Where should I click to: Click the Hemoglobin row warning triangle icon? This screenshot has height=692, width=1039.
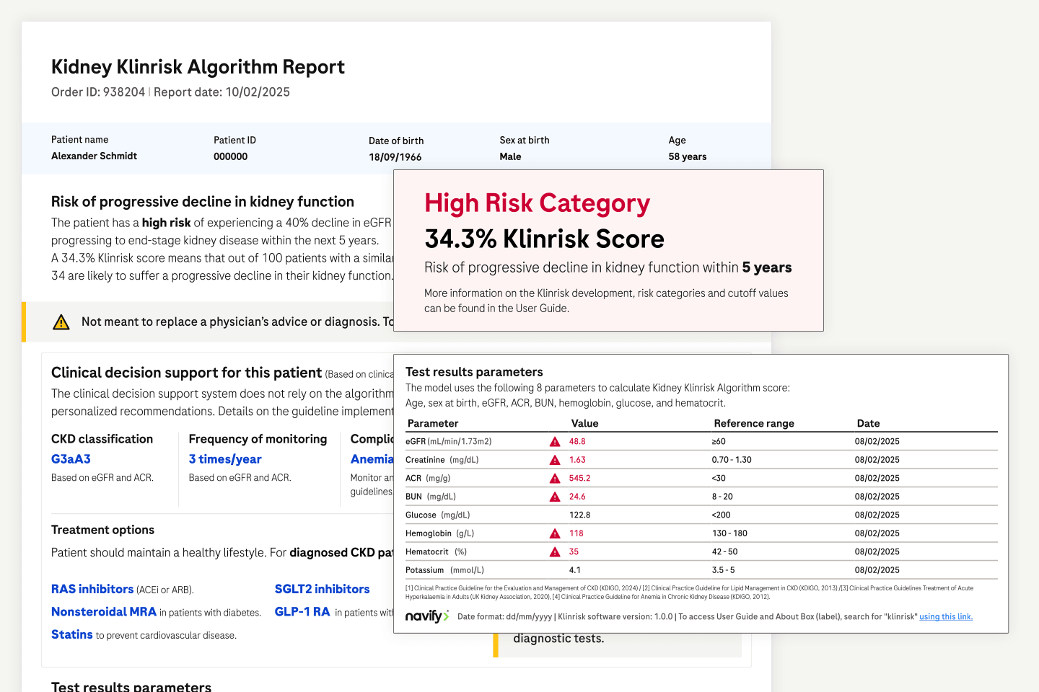(555, 533)
